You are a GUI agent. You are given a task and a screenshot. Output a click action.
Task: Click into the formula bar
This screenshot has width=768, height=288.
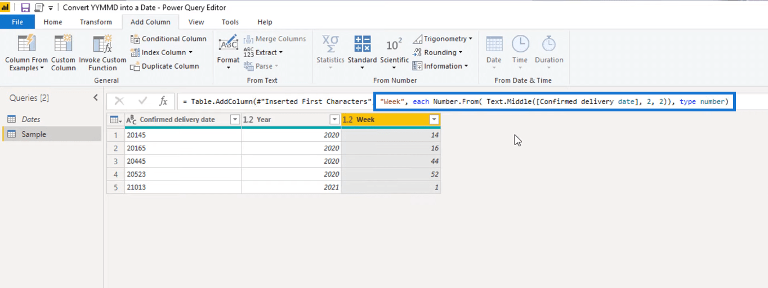click(472, 102)
